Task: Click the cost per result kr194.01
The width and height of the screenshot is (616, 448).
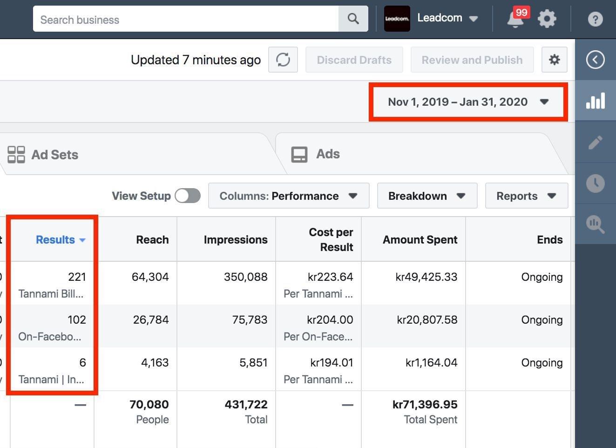Action: click(x=332, y=363)
